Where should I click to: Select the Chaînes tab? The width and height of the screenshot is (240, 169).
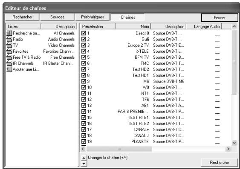[x=127, y=17]
